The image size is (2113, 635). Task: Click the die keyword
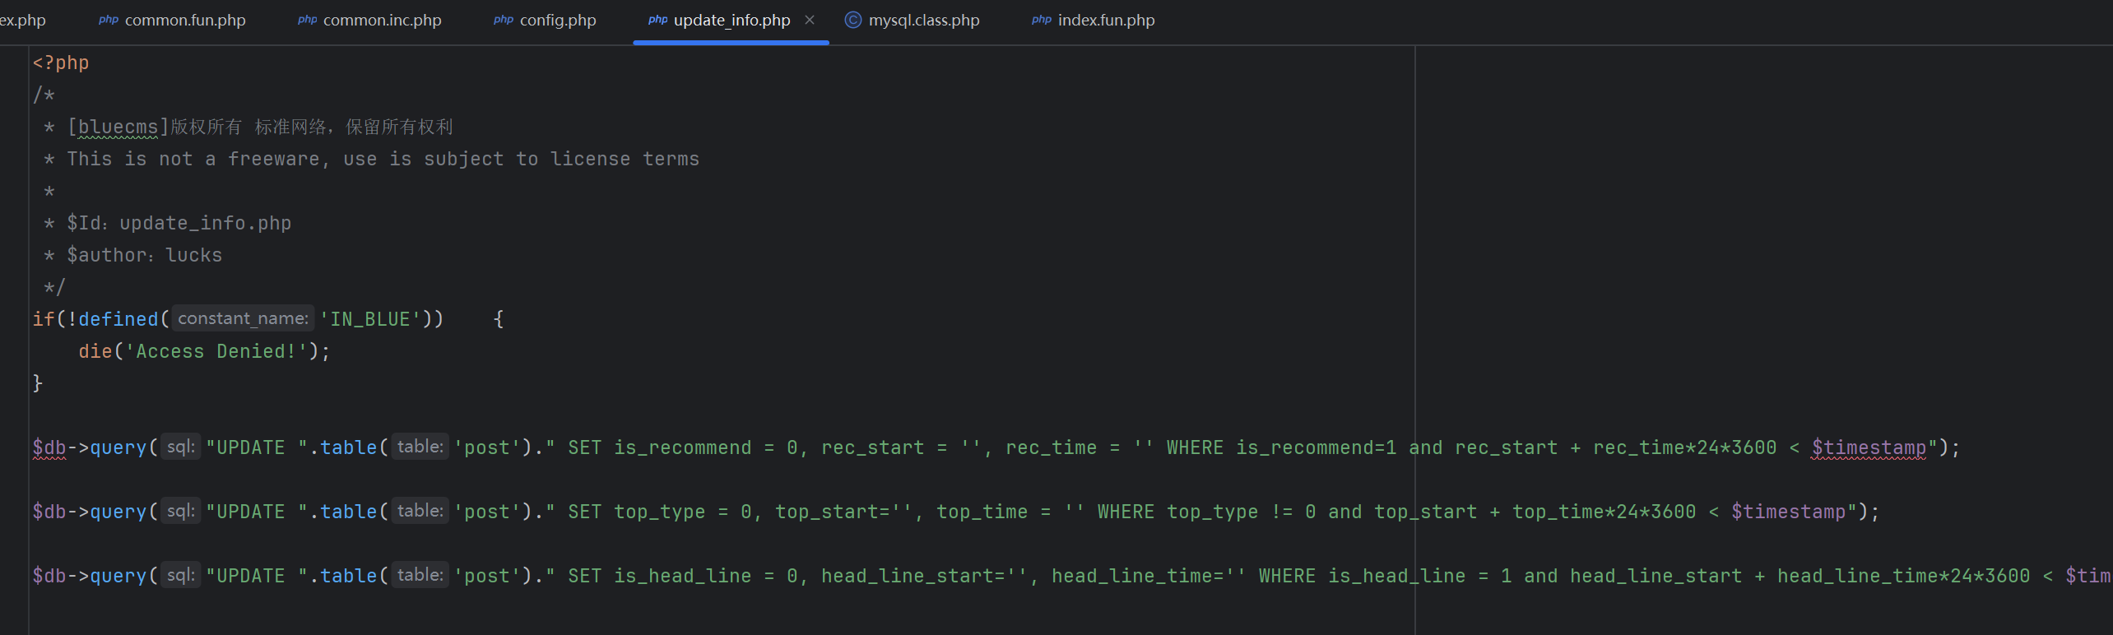pyautogui.click(x=95, y=351)
